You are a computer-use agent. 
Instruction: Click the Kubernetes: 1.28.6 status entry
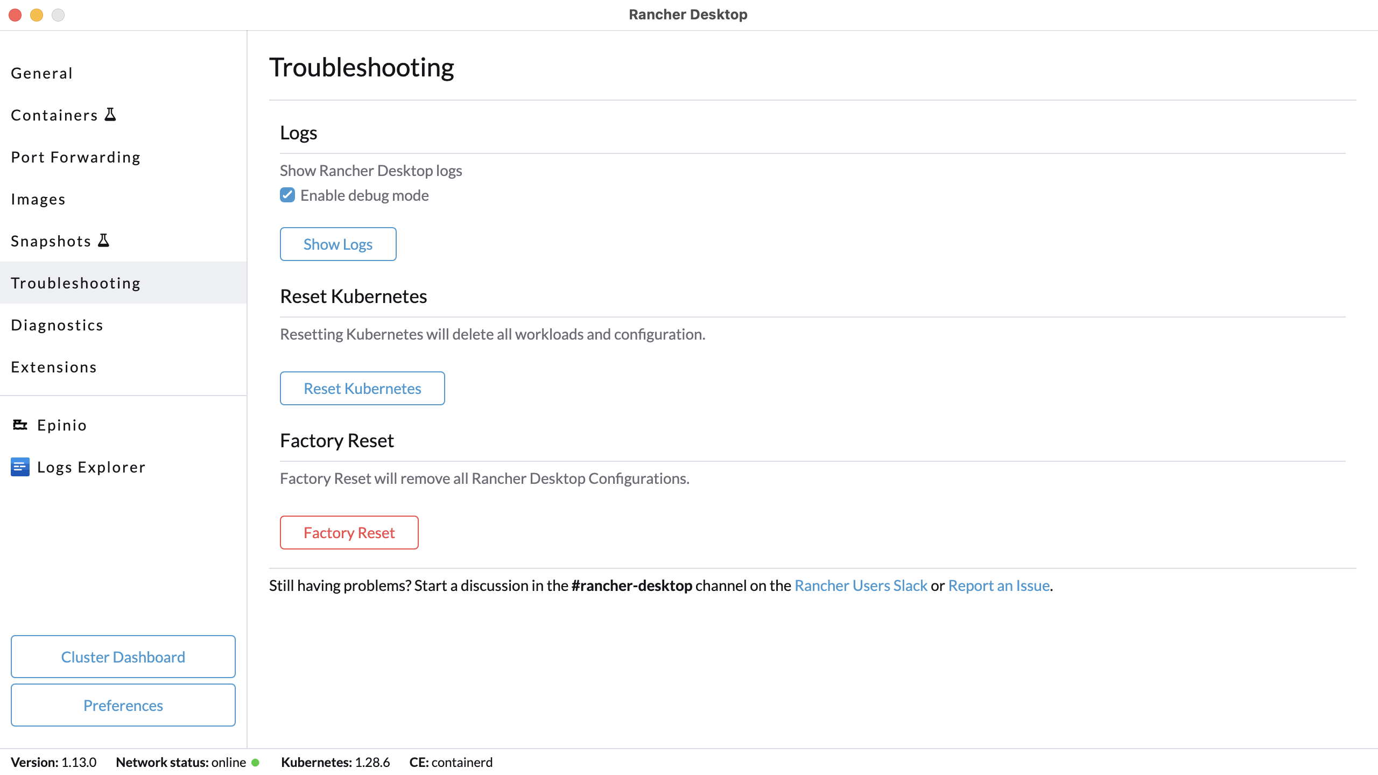pos(335,763)
